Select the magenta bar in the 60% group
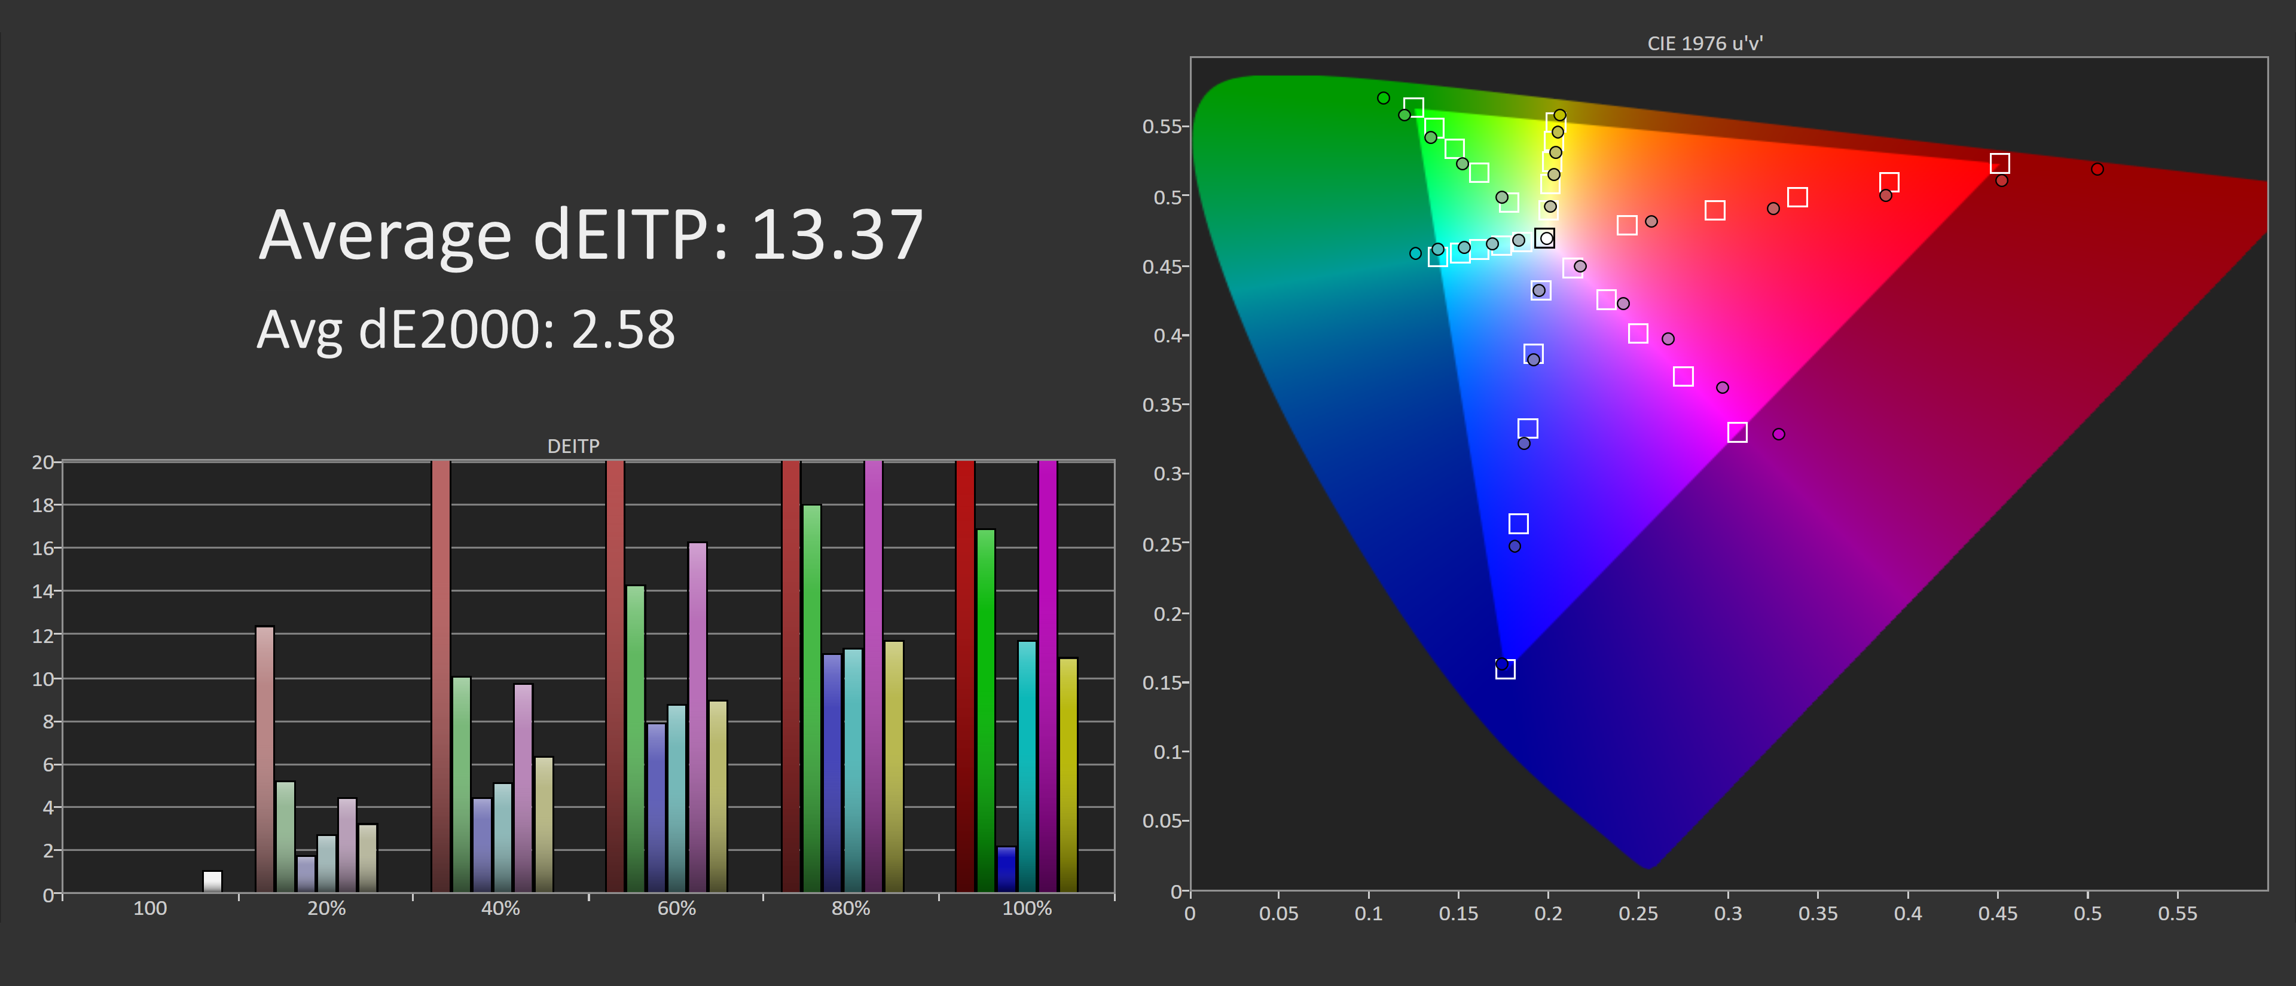 tap(697, 717)
